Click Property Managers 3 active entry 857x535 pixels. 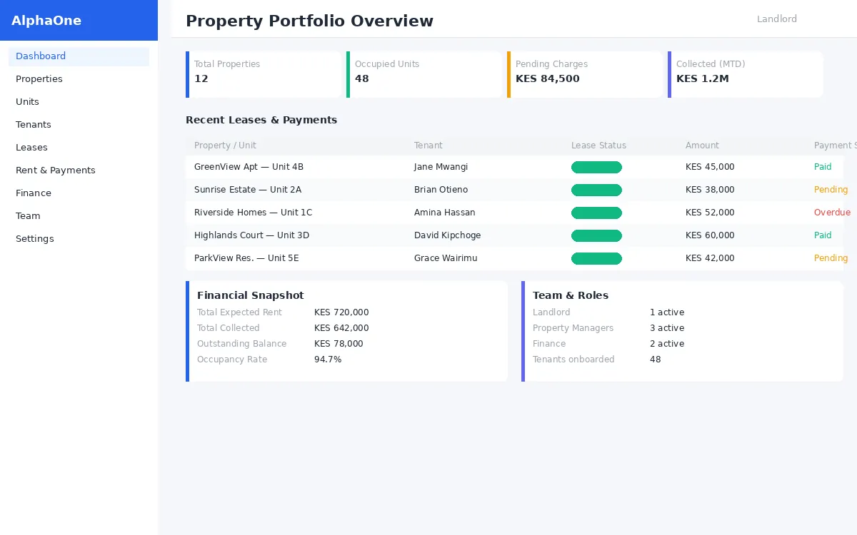[x=608, y=328]
